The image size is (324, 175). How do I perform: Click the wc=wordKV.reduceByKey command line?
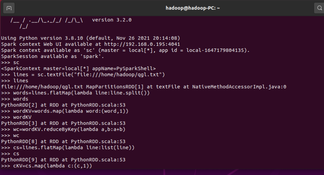coord(63,129)
